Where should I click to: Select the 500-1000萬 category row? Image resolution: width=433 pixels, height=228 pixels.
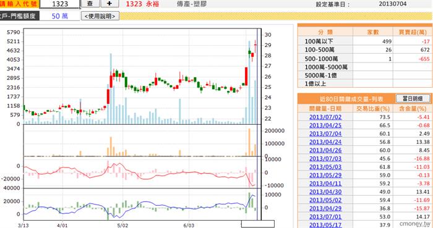click(x=364, y=59)
